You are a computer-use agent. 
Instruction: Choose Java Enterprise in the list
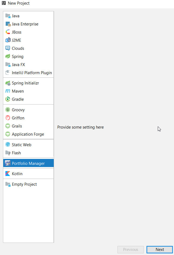tap(25, 24)
